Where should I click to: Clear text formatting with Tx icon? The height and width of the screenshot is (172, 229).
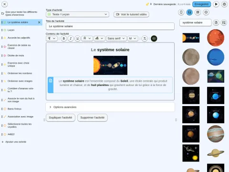[145, 38]
